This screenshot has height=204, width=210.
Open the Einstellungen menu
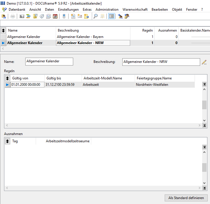[x=68, y=10]
